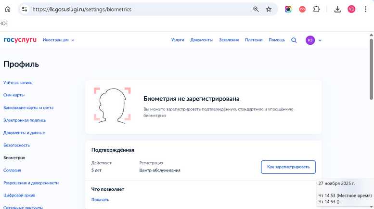This screenshot has width=374, height=209.
Task: Click the VD browser profile avatar
Action: pos(351,9)
